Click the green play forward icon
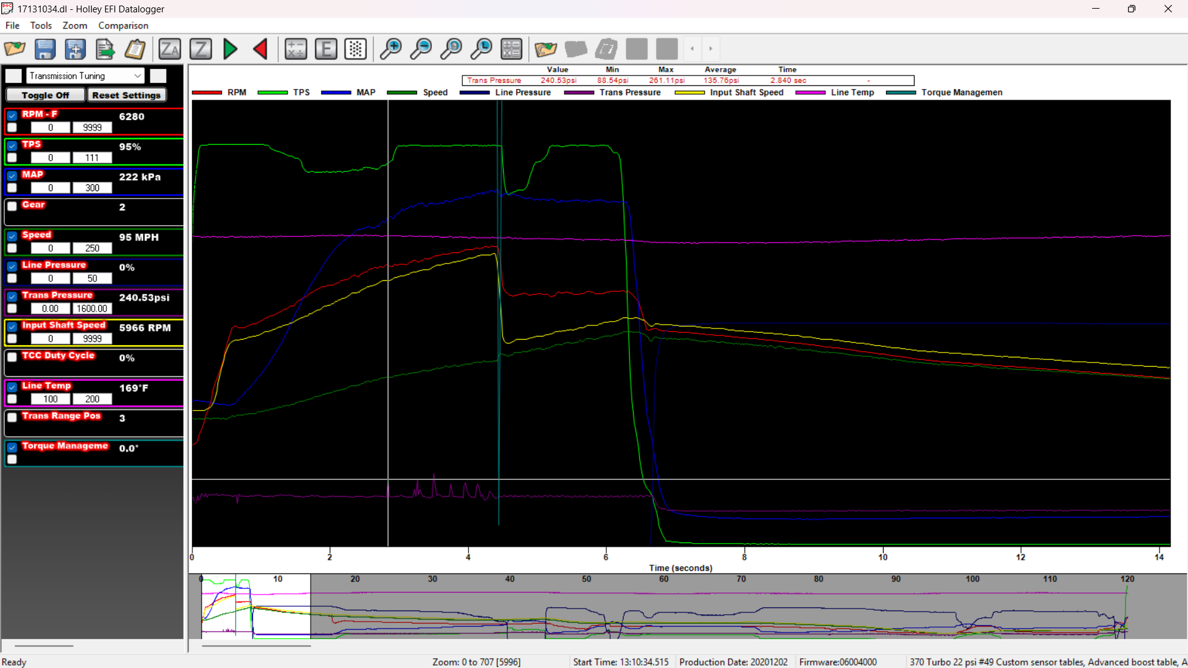Screen dimensions: 1188x668 pyautogui.click(x=230, y=49)
